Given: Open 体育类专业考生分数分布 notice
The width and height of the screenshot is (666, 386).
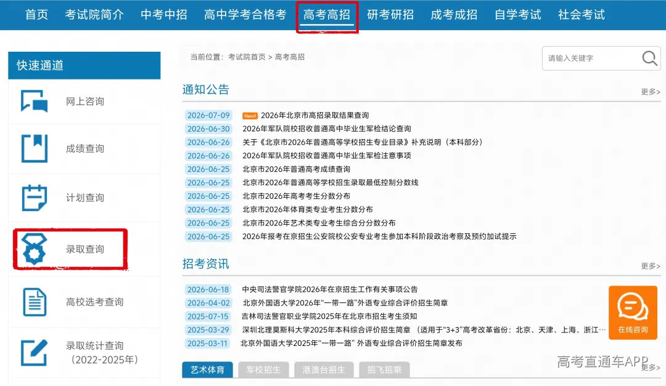Looking at the screenshot, I should pyautogui.click(x=308, y=209).
